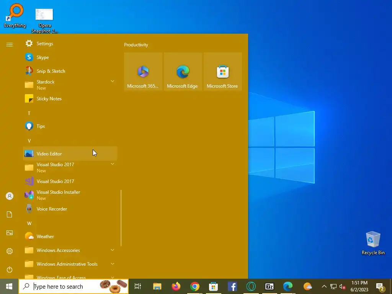Image resolution: width=392 pixels, height=294 pixels.
Task: Open 7-Zip from the taskbar
Action: [x=269, y=286]
